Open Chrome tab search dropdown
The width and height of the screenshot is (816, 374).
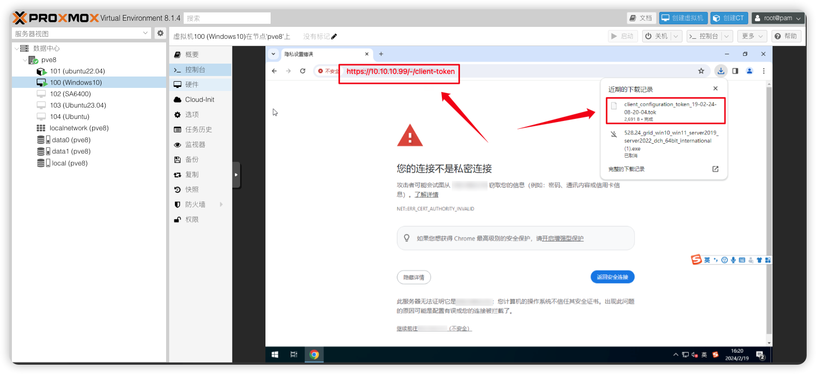tap(273, 54)
